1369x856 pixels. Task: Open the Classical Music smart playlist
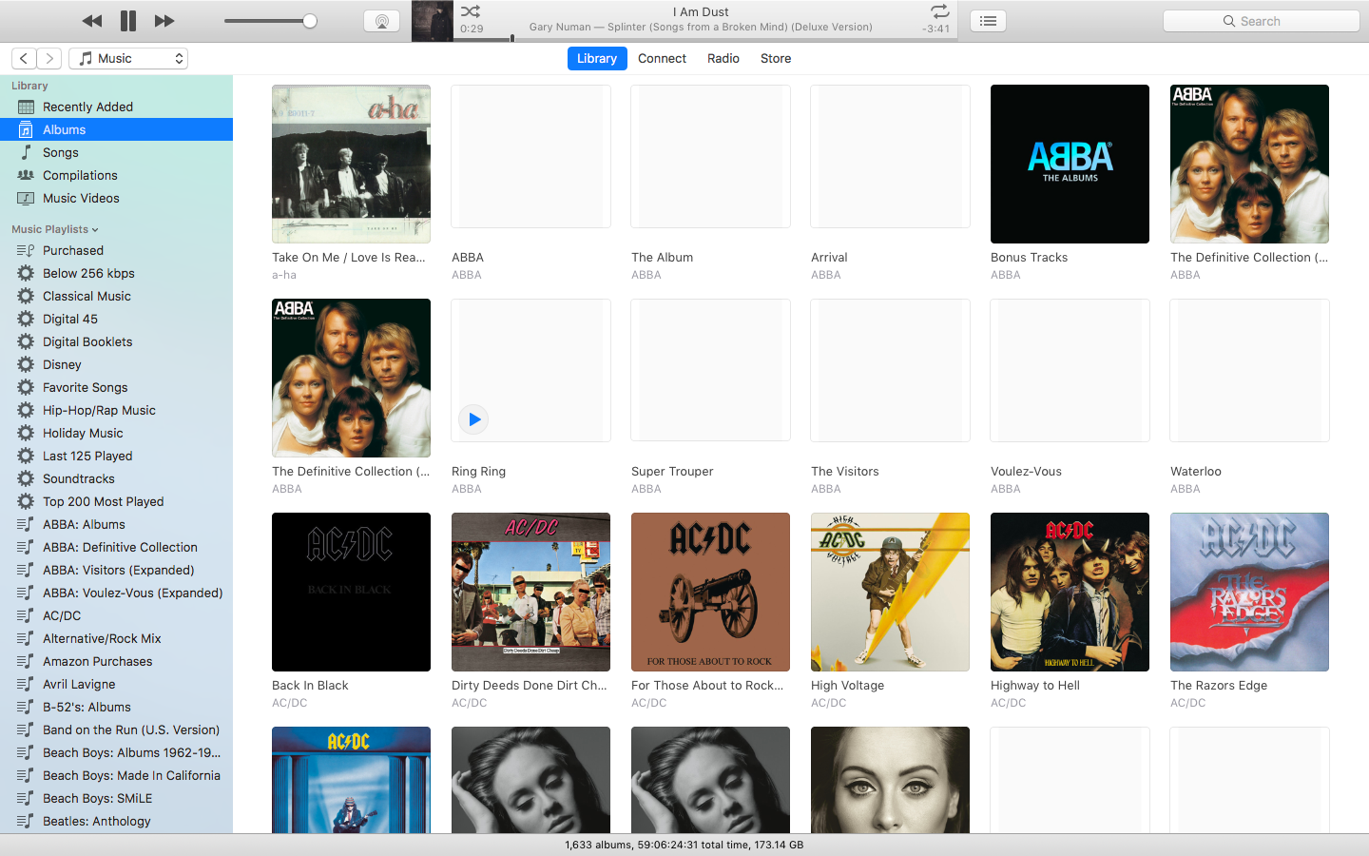[116, 296]
